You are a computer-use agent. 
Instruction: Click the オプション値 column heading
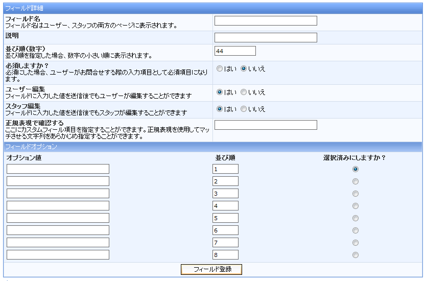tap(24, 158)
